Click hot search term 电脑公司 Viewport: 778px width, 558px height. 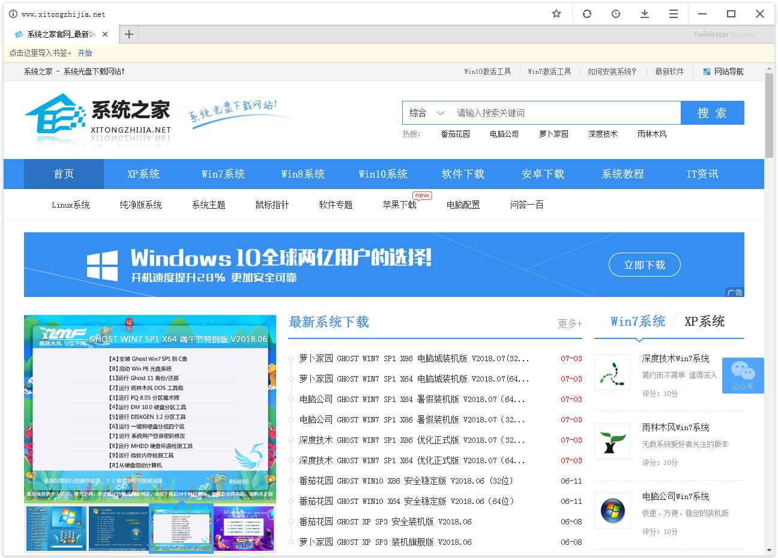tap(504, 134)
